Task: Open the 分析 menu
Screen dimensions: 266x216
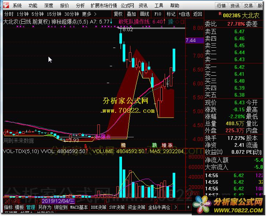Action: [80, 5]
